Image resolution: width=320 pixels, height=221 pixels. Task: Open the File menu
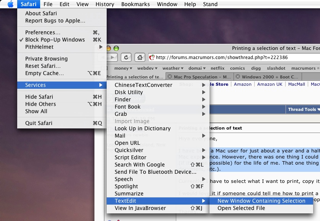click(x=48, y=4)
